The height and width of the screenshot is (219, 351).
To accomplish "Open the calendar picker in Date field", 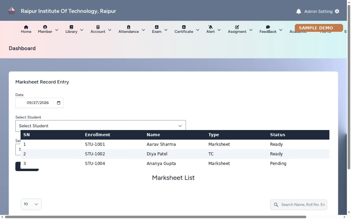I will (x=59, y=103).
